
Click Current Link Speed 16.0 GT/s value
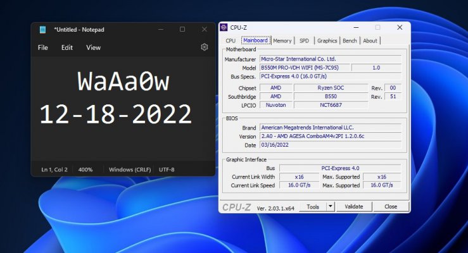299,185
